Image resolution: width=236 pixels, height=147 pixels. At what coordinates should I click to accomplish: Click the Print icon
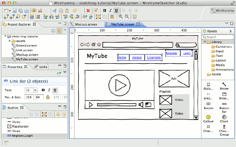[27, 11]
